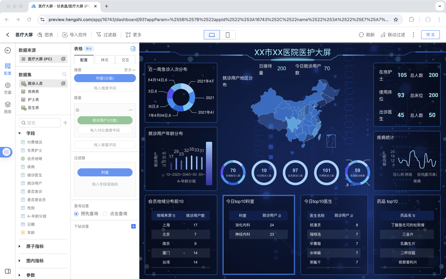
Task: Select the 点击查询 radio option
Action: [105, 214]
